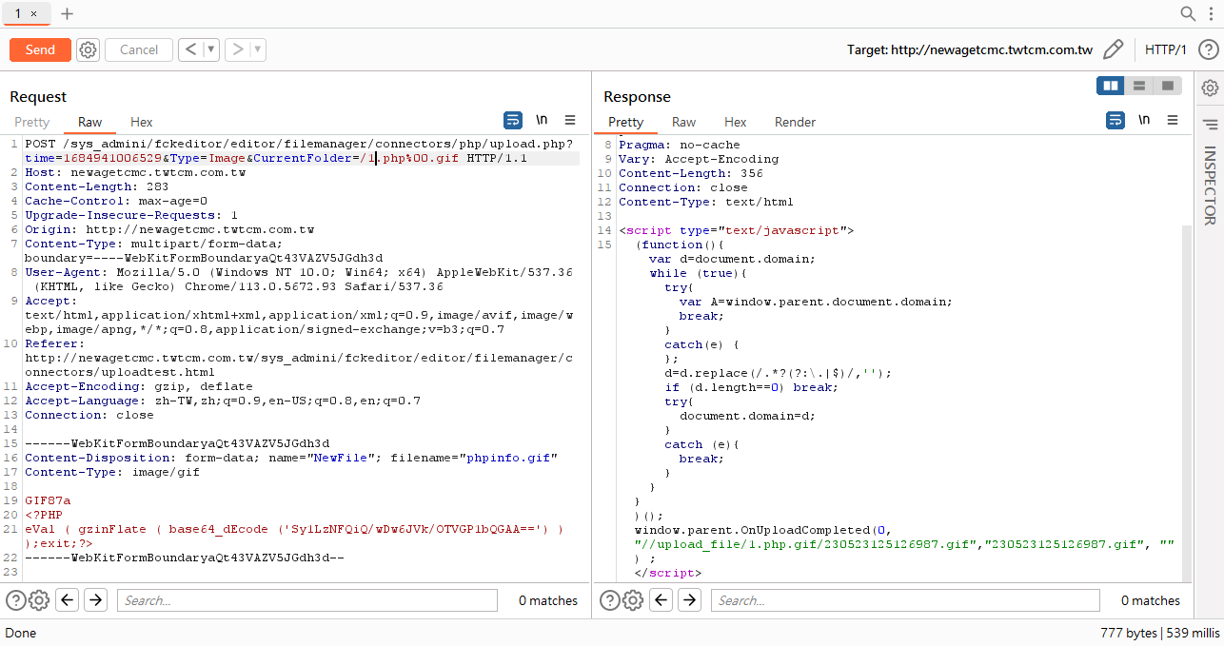Open Repeater help question mark icon
The width and height of the screenshot is (1224, 646).
(1208, 49)
